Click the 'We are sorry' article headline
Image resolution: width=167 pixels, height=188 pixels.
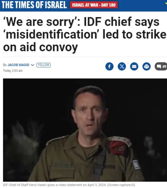tap(85, 35)
